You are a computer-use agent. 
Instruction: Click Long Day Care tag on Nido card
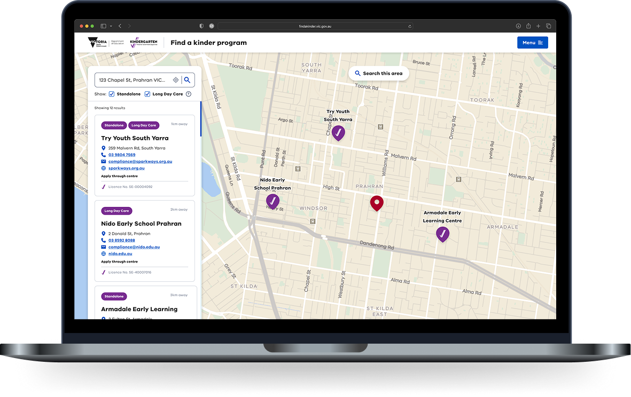[116, 211]
